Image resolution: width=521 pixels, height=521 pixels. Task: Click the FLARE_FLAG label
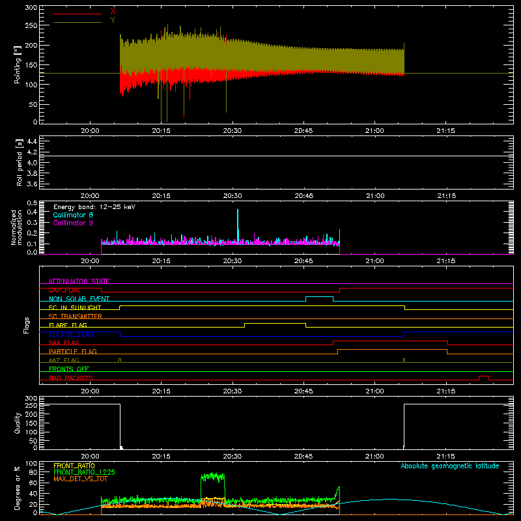pos(68,325)
